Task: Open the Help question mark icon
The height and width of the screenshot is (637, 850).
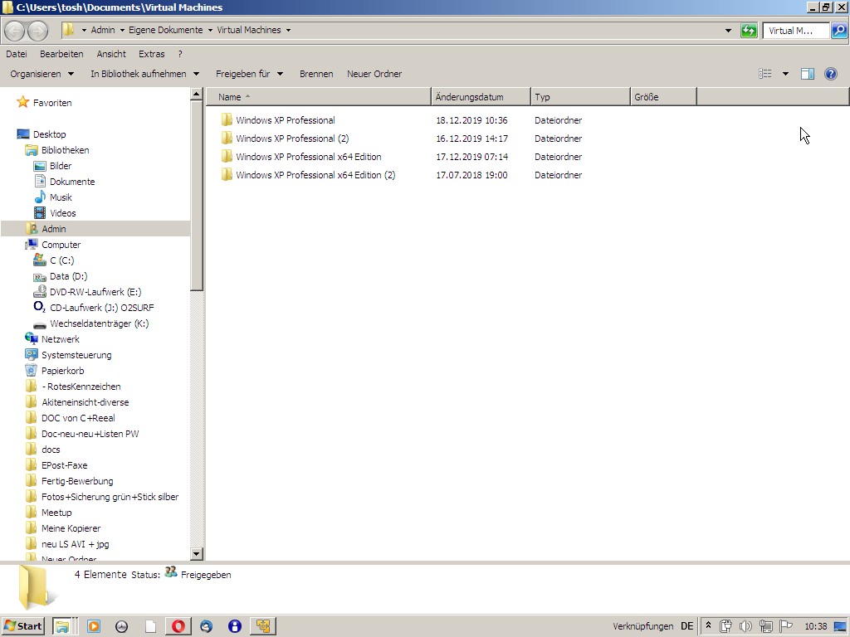Action: (830, 74)
